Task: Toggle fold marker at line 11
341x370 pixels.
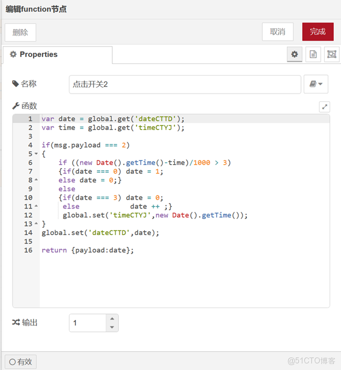Action: (36, 206)
